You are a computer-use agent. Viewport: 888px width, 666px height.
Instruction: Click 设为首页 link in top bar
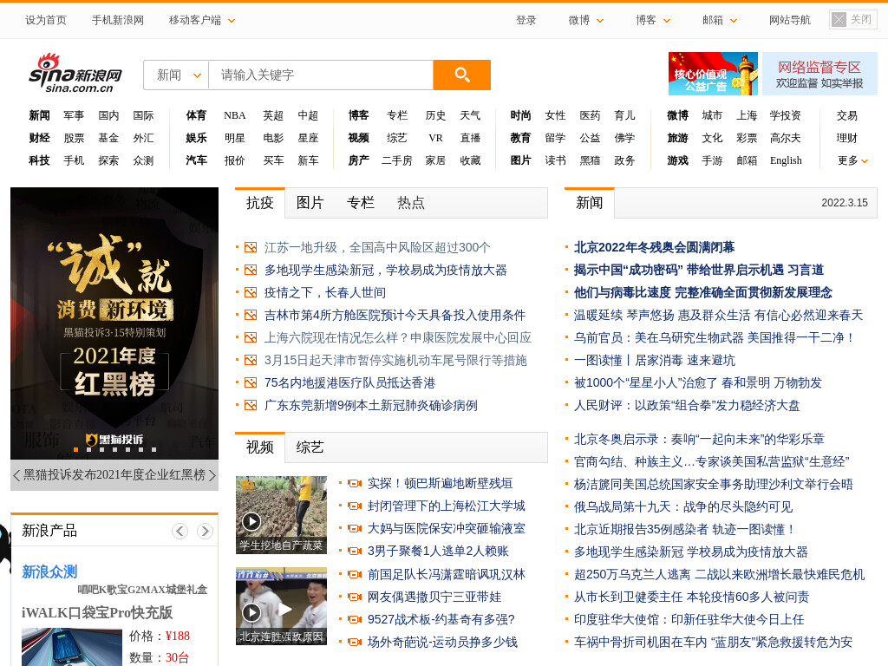coord(46,21)
